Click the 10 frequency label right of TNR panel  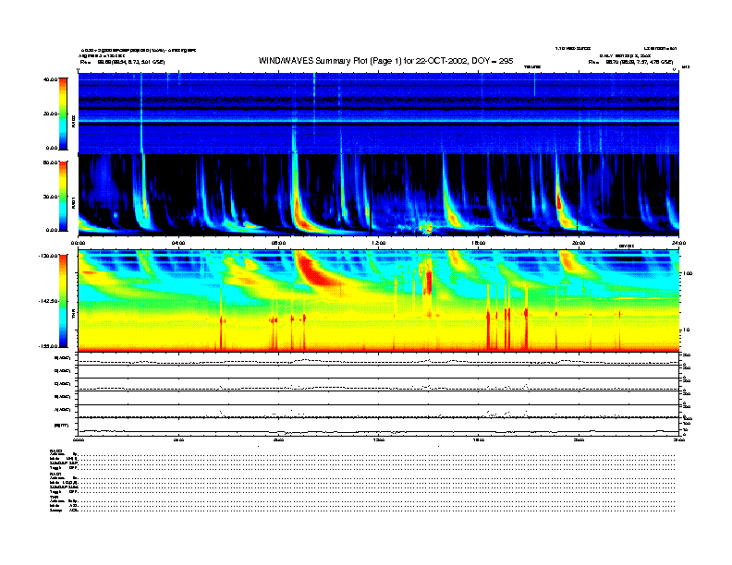[x=687, y=330]
